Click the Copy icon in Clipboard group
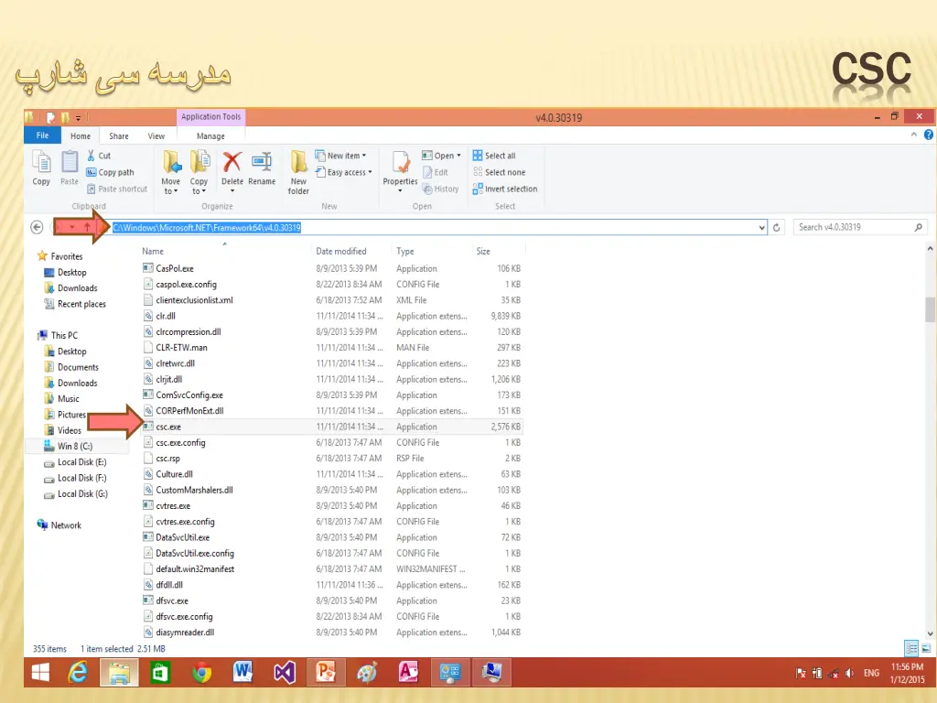Viewport: 937px width, 703px height. [x=41, y=163]
